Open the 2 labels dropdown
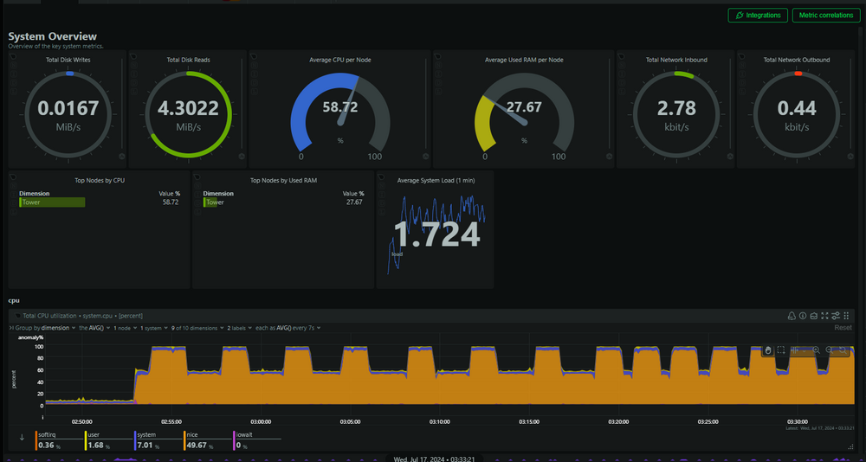This screenshot has width=866, height=462. [x=240, y=328]
